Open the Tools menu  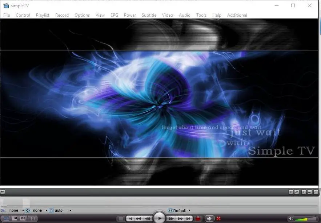click(x=201, y=15)
